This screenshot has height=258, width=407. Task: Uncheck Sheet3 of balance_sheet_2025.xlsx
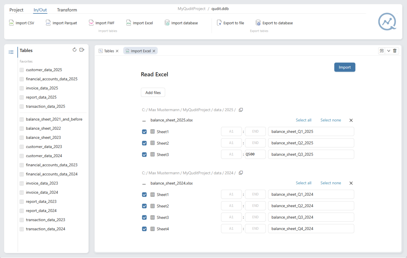click(144, 155)
